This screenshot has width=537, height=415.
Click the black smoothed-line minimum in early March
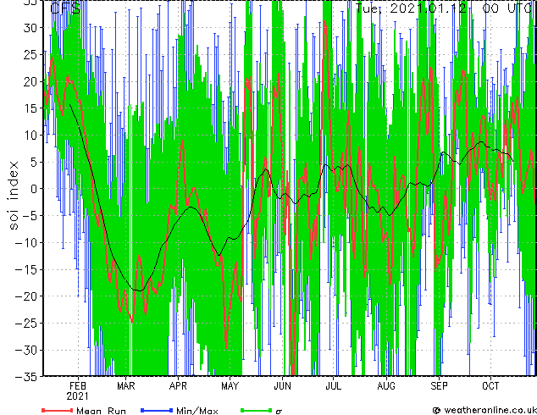point(139,290)
